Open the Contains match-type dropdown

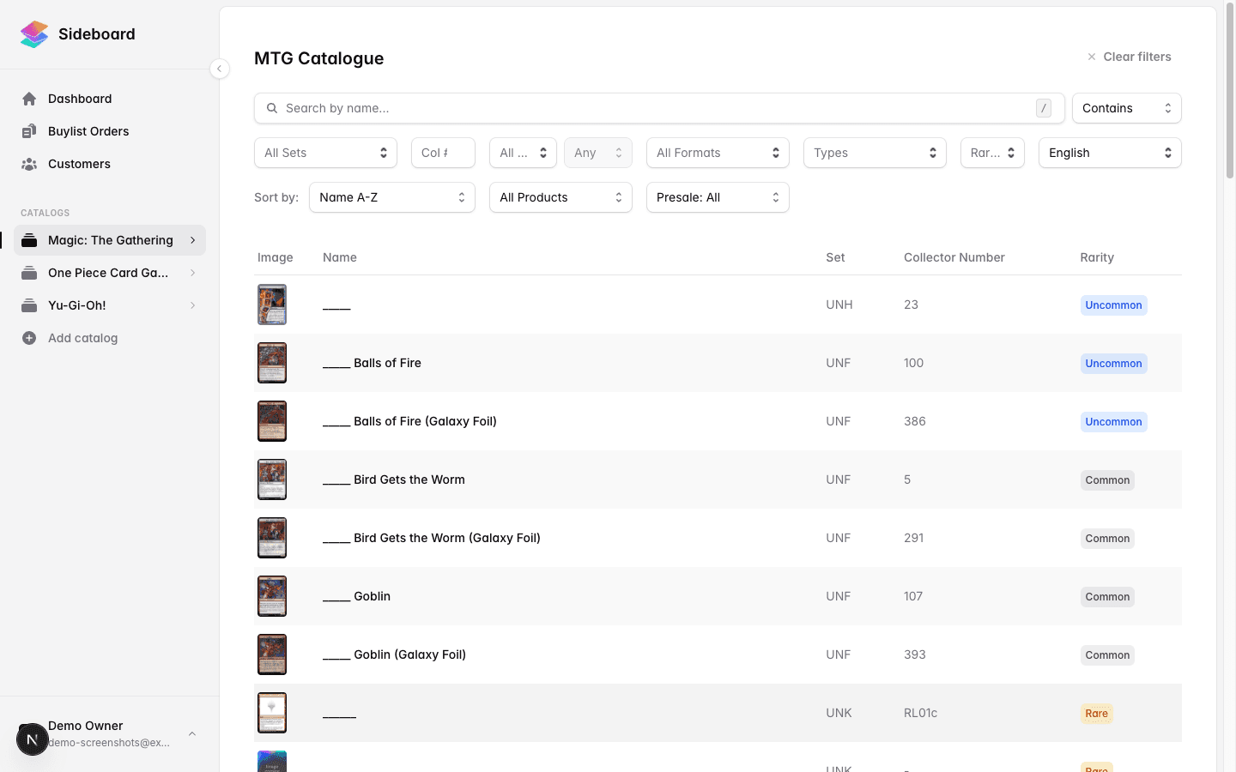pos(1127,108)
